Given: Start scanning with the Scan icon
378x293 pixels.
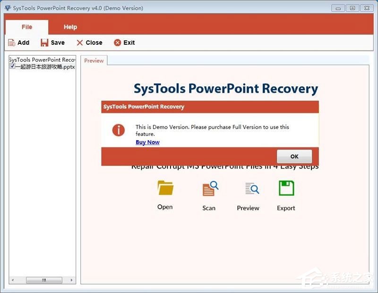Looking at the screenshot, I should [208, 188].
